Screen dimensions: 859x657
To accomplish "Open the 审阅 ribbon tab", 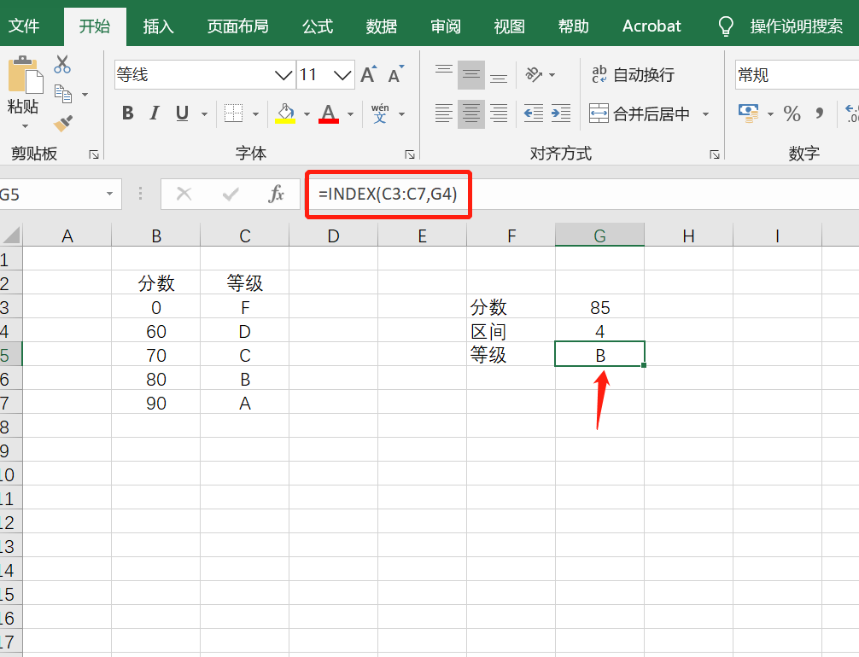I will (445, 26).
